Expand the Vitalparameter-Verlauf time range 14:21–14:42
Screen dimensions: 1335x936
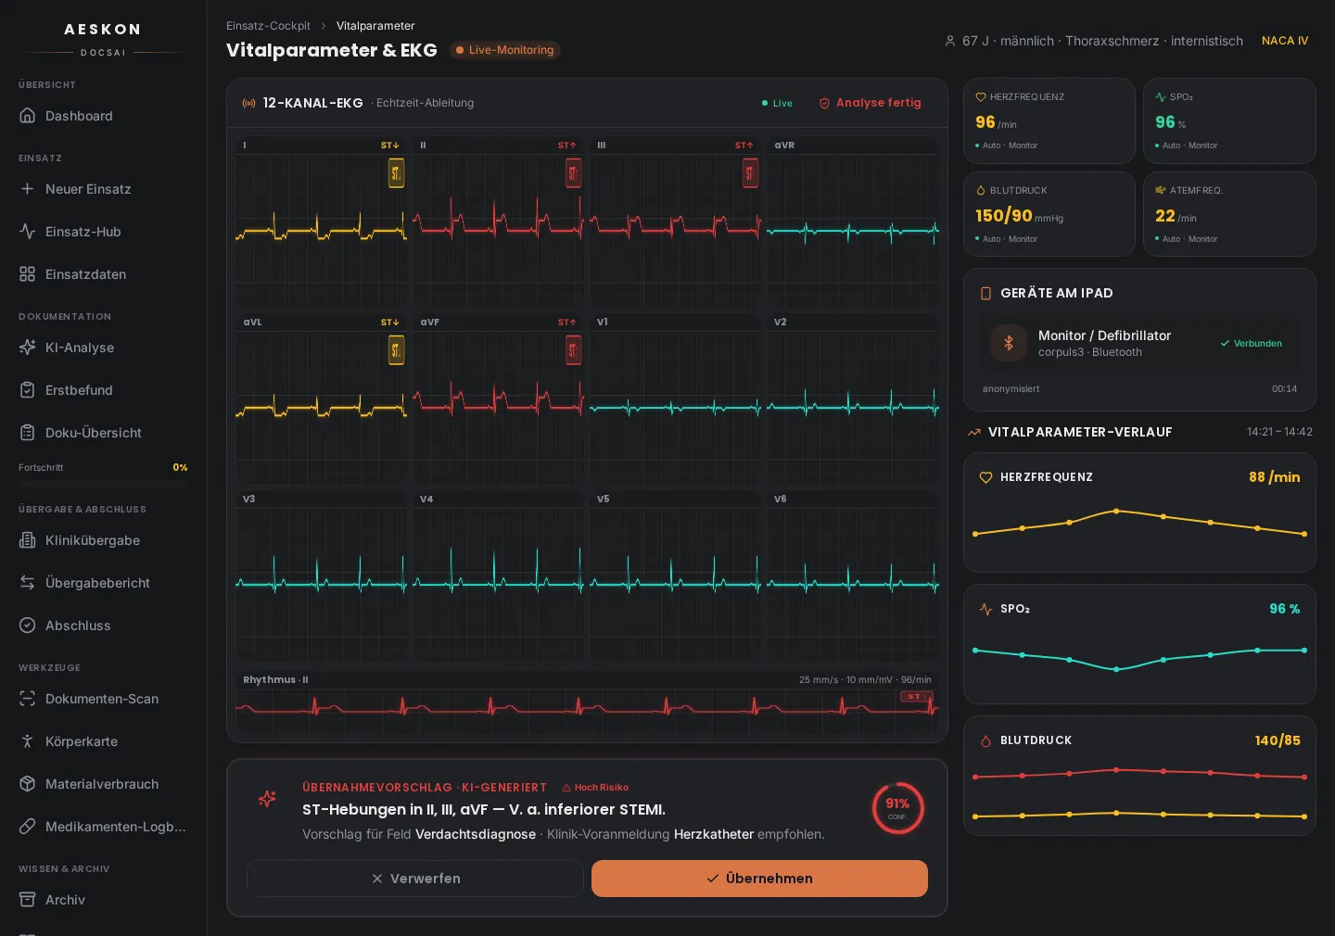tap(1279, 432)
